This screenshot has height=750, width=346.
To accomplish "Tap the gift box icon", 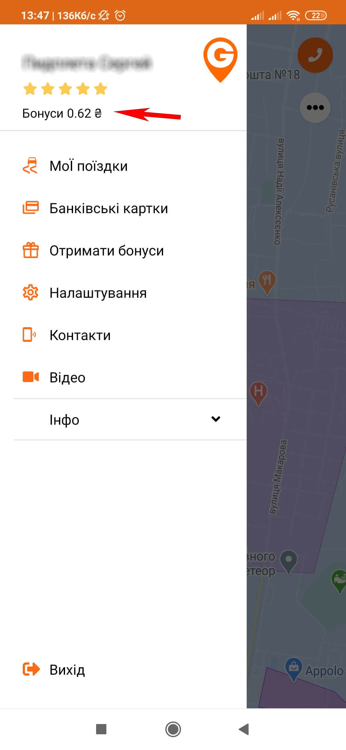I will click(30, 250).
